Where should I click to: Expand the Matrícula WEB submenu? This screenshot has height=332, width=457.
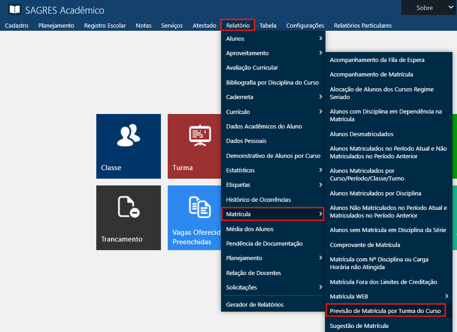pos(389,296)
